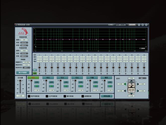Expand the high-pass filter 类型 dropdown
Viewport: 166px width, 125px height.
24,42
